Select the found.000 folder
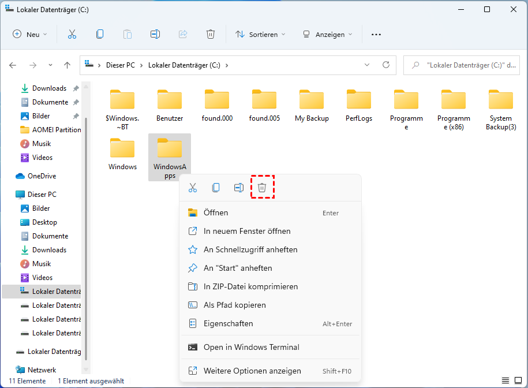The width and height of the screenshot is (528, 388). (217, 106)
